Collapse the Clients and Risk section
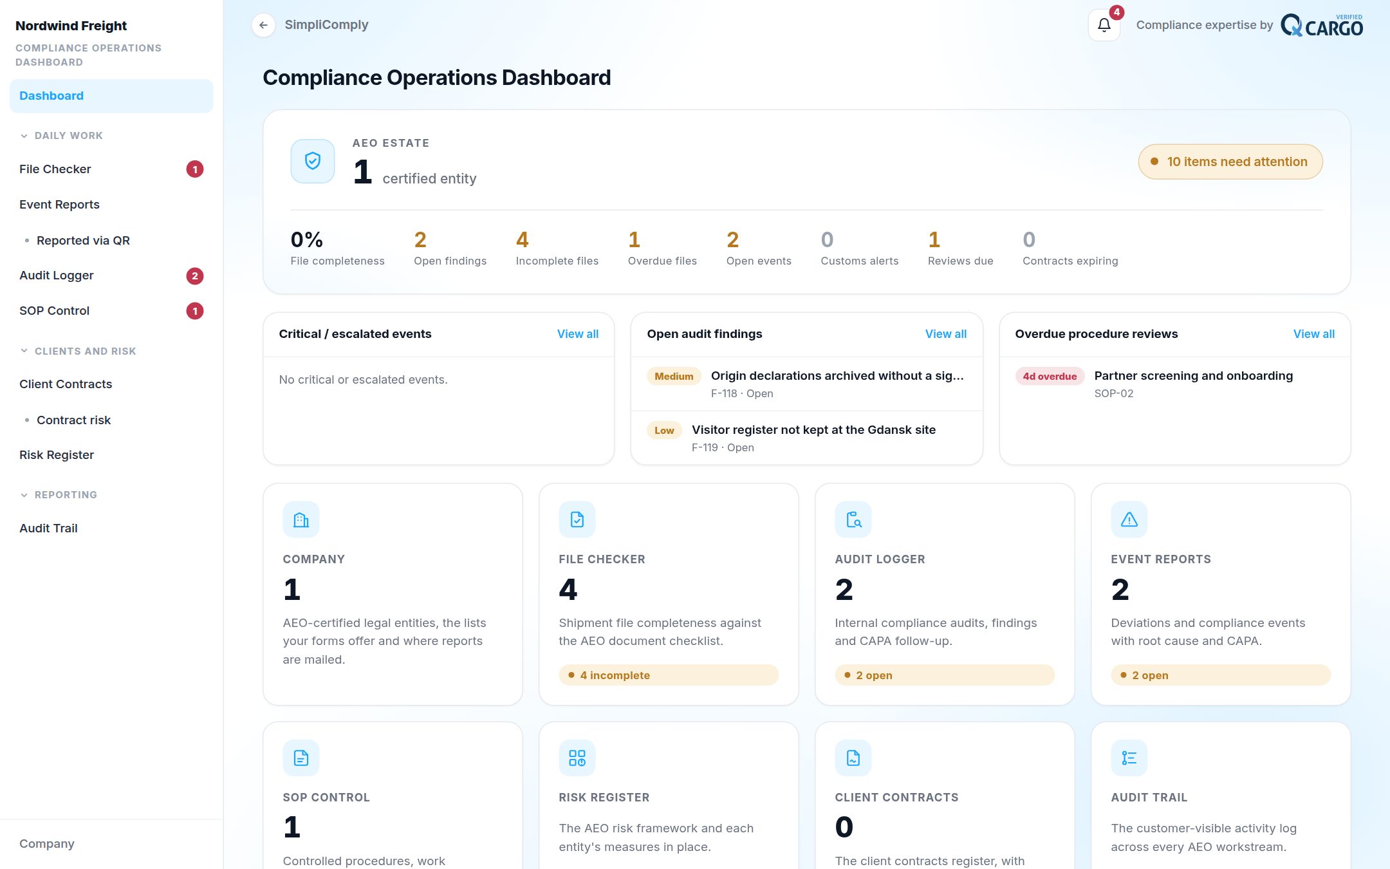 pyautogui.click(x=78, y=351)
